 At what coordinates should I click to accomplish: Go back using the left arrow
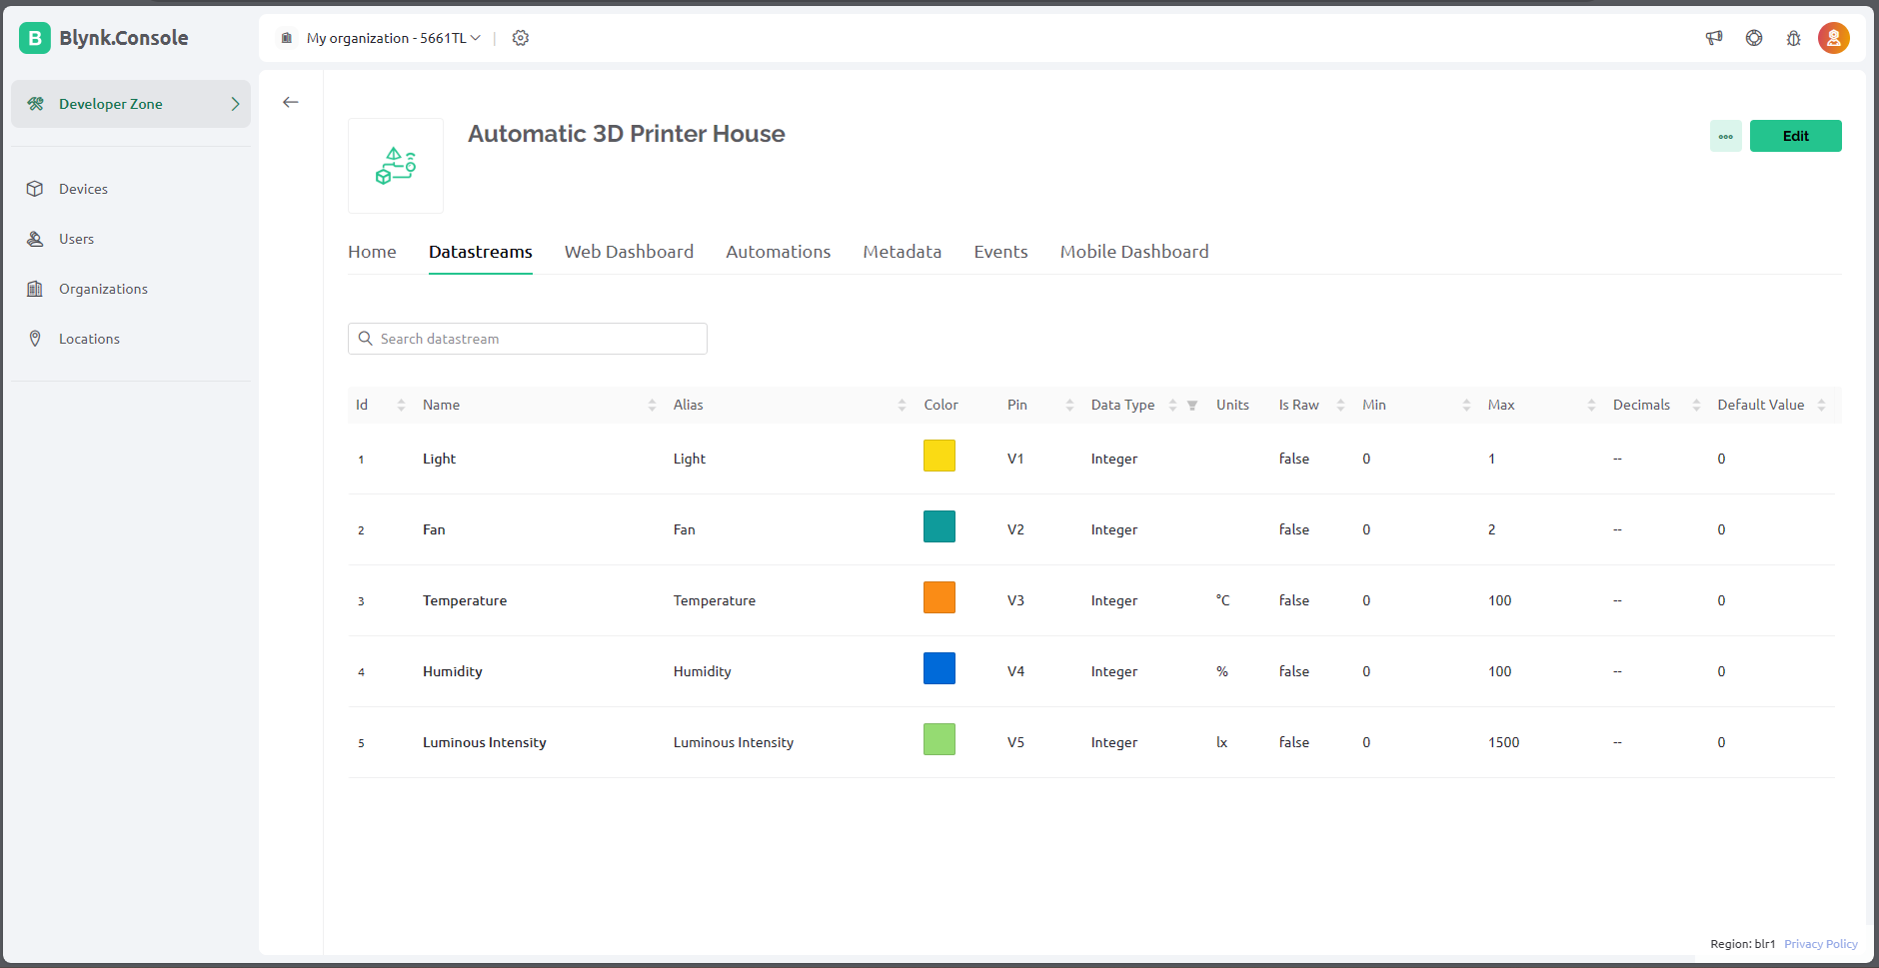coord(291,102)
